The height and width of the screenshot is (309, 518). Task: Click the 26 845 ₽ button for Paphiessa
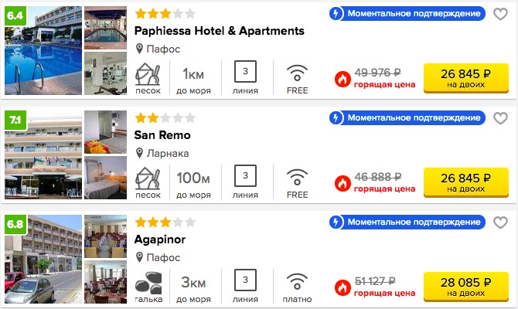(x=465, y=78)
